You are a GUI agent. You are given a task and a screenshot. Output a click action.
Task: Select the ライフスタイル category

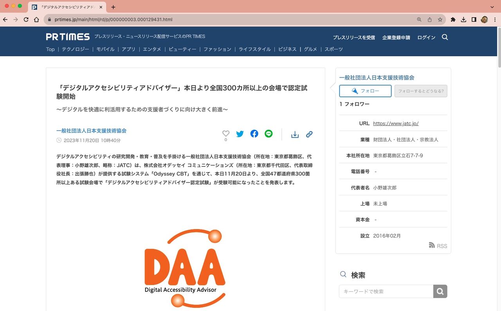tap(255, 49)
